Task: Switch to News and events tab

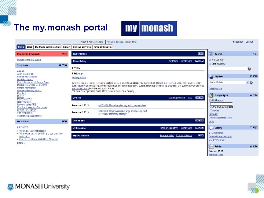Action: pyautogui.click(x=103, y=47)
